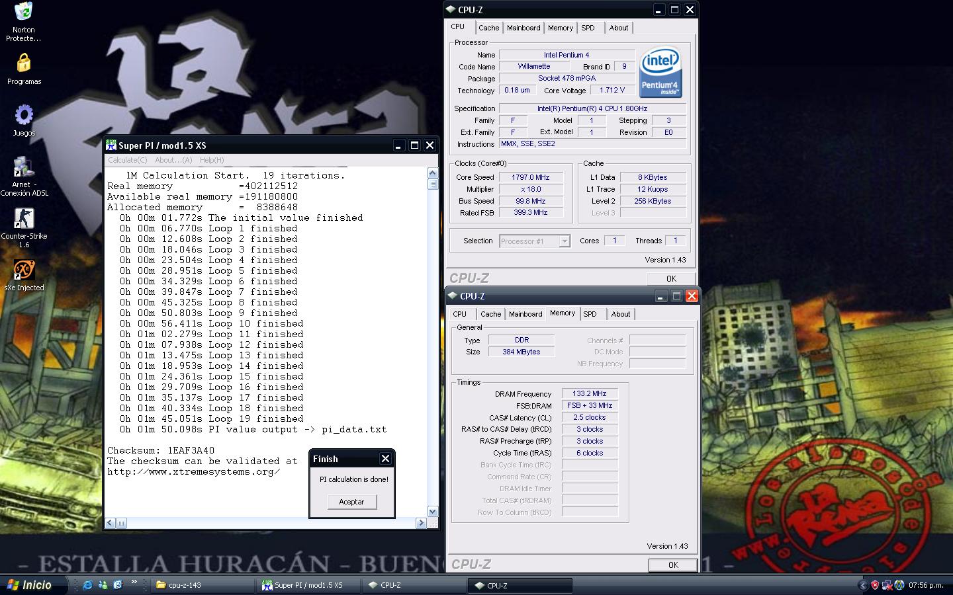Click Super PI horizontal scrollbar left arrow
This screenshot has height=595, width=953.
(x=111, y=522)
